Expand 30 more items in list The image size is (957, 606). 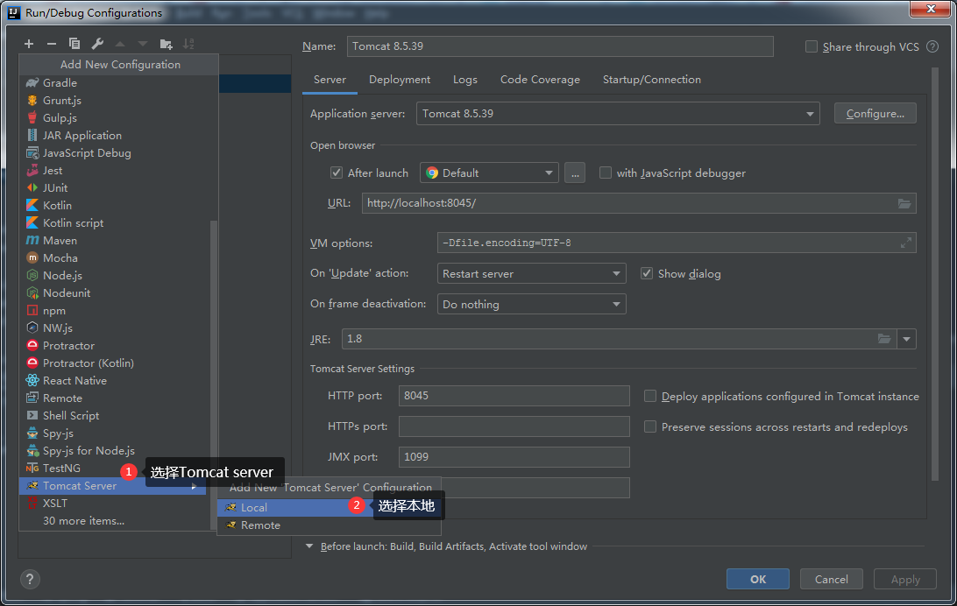(x=83, y=521)
